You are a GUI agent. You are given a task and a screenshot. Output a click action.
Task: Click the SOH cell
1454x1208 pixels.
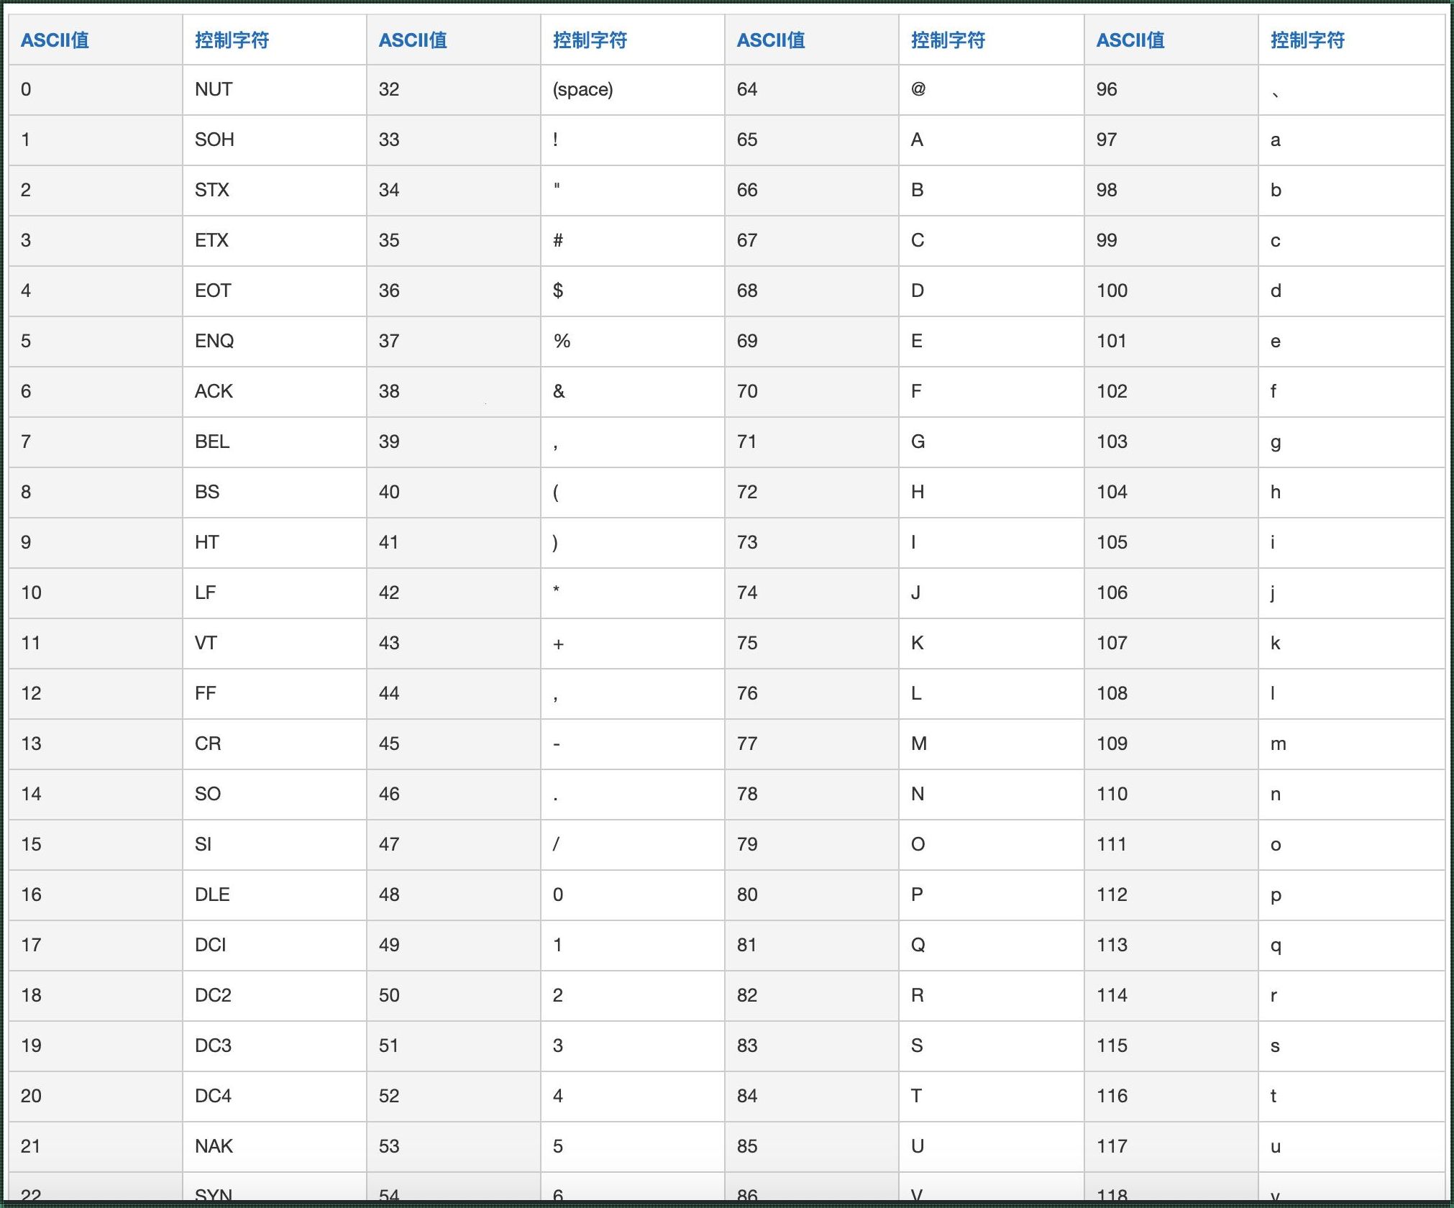(275, 140)
